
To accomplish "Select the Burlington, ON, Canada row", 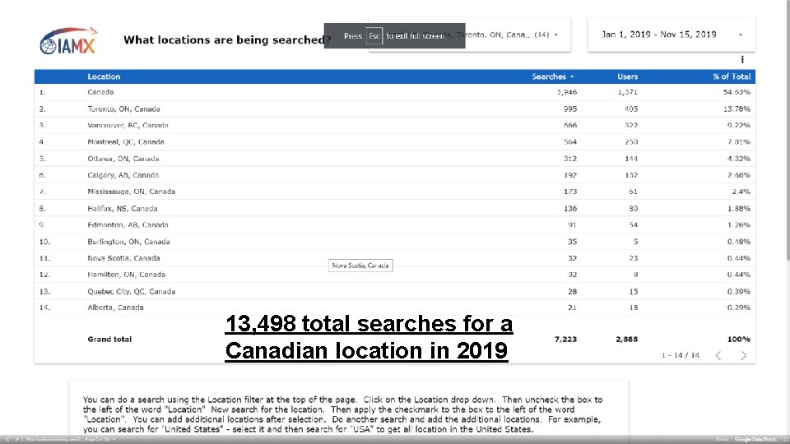I will [x=394, y=242].
